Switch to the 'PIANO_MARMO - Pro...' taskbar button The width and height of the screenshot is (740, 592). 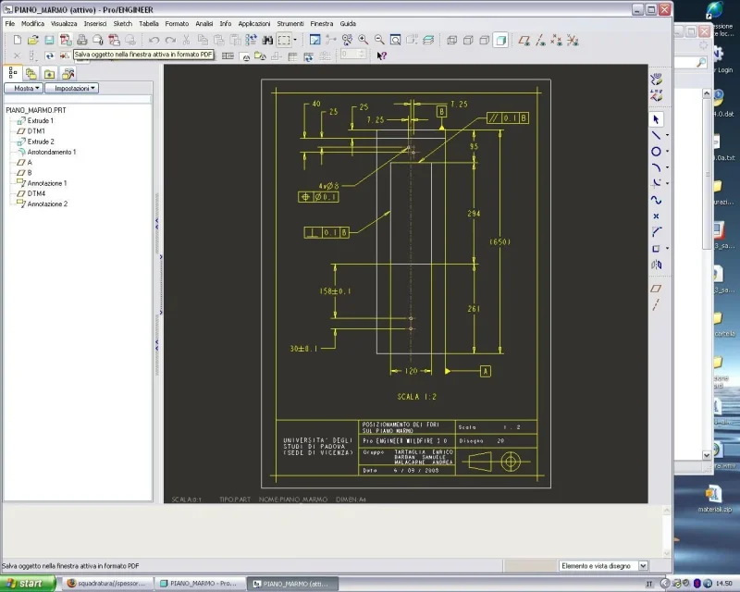pos(200,584)
